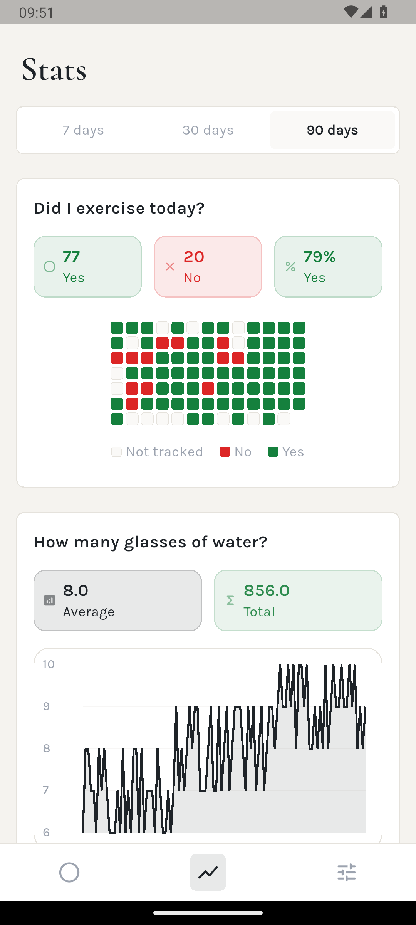This screenshot has height=925, width=416.
Task: Click the X icon in No card
Action: (170, 267)
